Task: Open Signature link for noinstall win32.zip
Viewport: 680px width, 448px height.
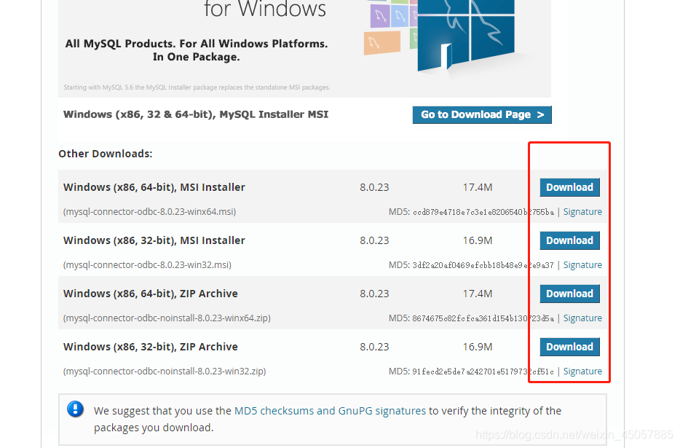Action: [x=582, y=372]
